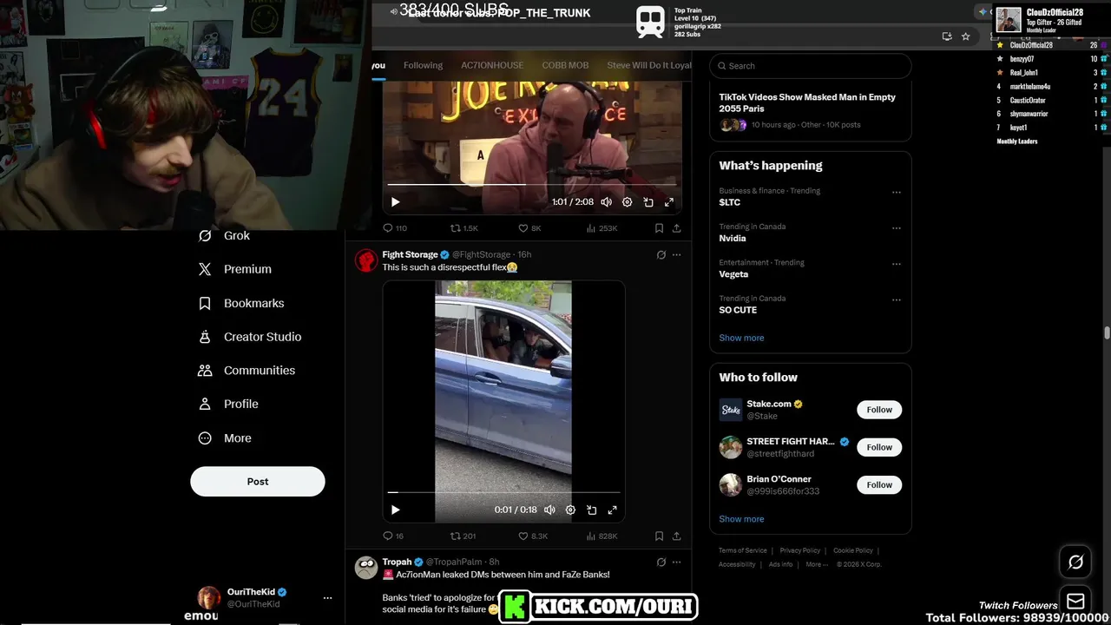This screenshot has height=625, width=1111.
Task: Follow STREET FIGHT HAR... account
Action: click(879, 447)
